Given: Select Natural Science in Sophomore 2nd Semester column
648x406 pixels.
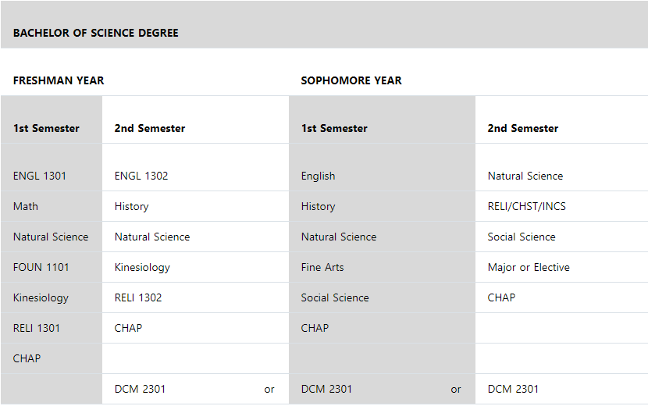Looking at the screenshot, I should click(x=525, y=176).
